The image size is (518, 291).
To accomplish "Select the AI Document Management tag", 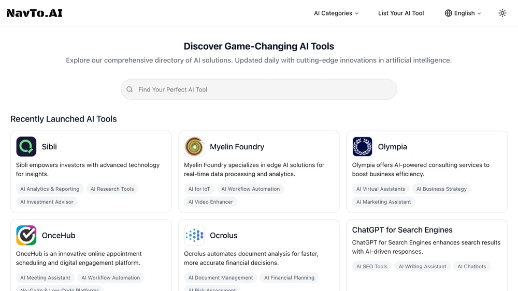I will [x=221, y=278].
